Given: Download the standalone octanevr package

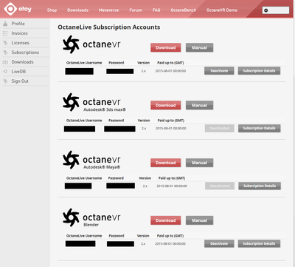Looking at the screenshot, I should pyautogui.click(x=166, y=47).
